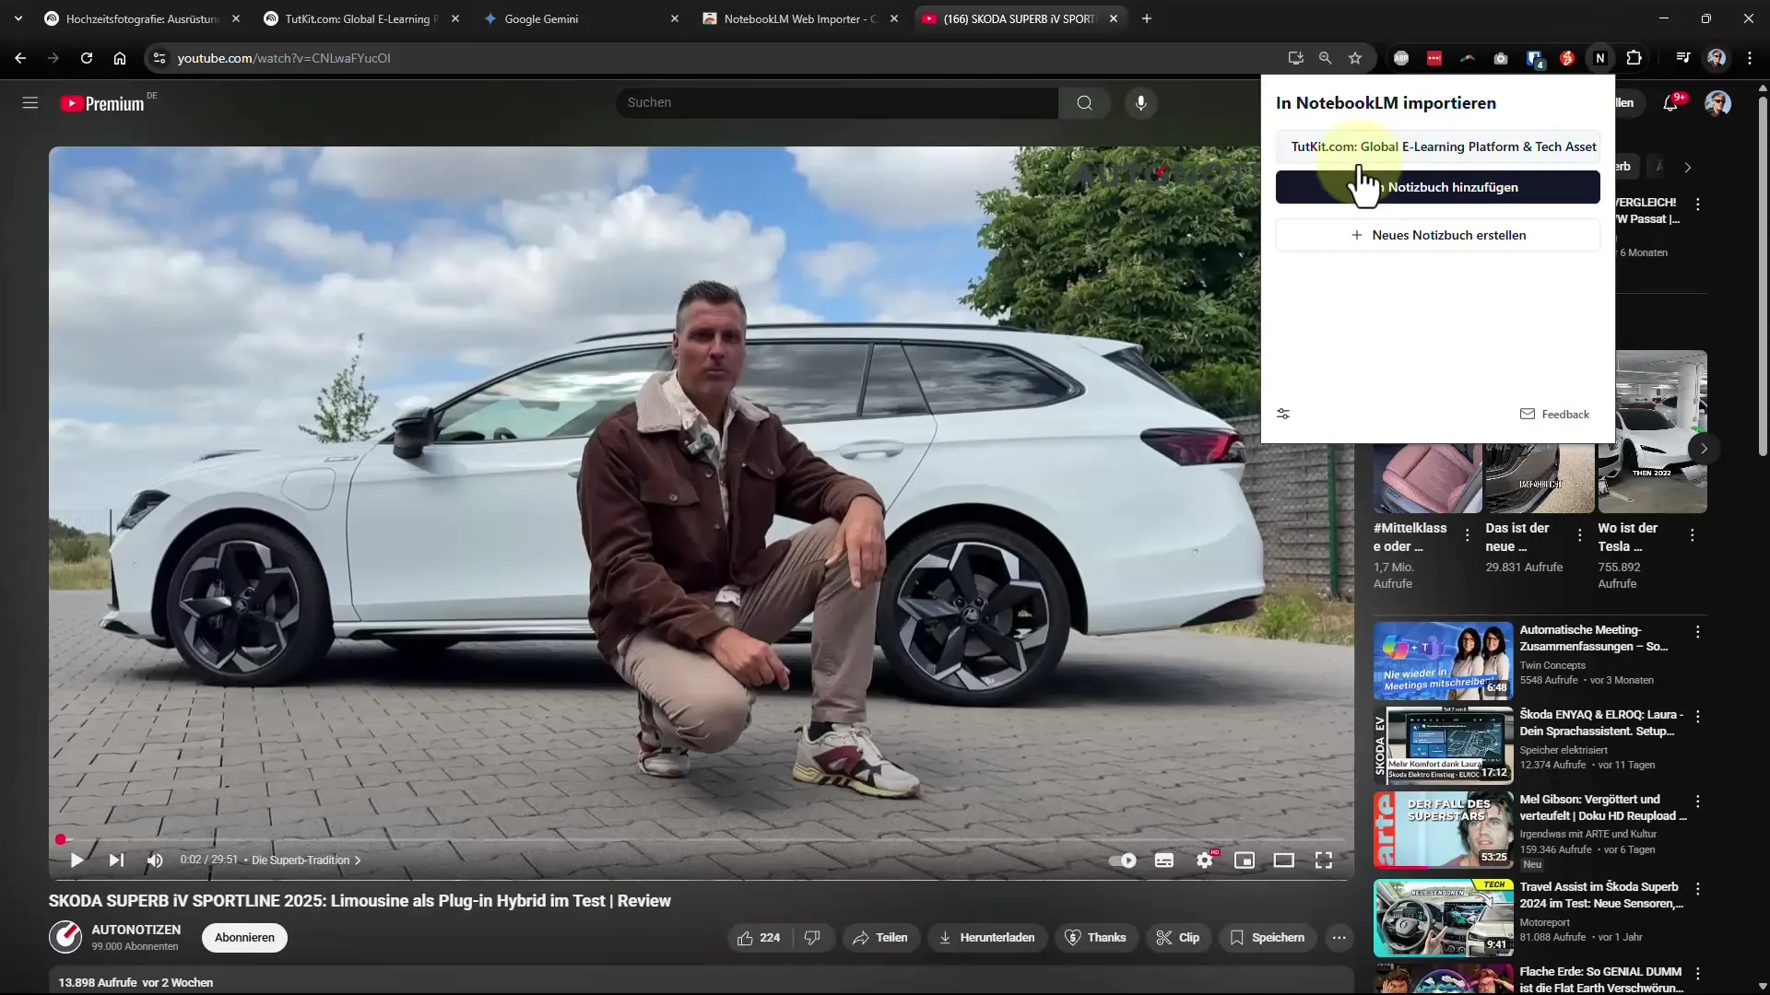This screenshot has height=995, width=1770.
Task: Add to notebook with Notizbuch hinzufügen
Action: tap(1438, 187)
